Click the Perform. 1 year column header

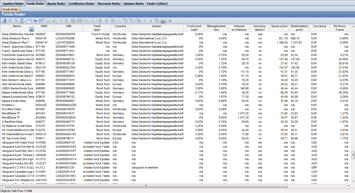click(x=340, y=28)
